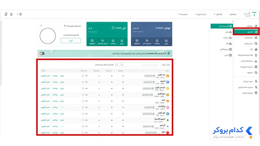Open the history icon on the Toman card

click(x=137, y=41)
